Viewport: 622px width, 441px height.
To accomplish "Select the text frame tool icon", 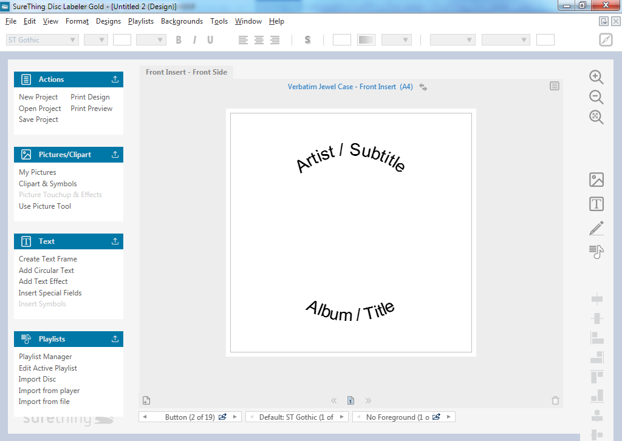I will [596, 204].
